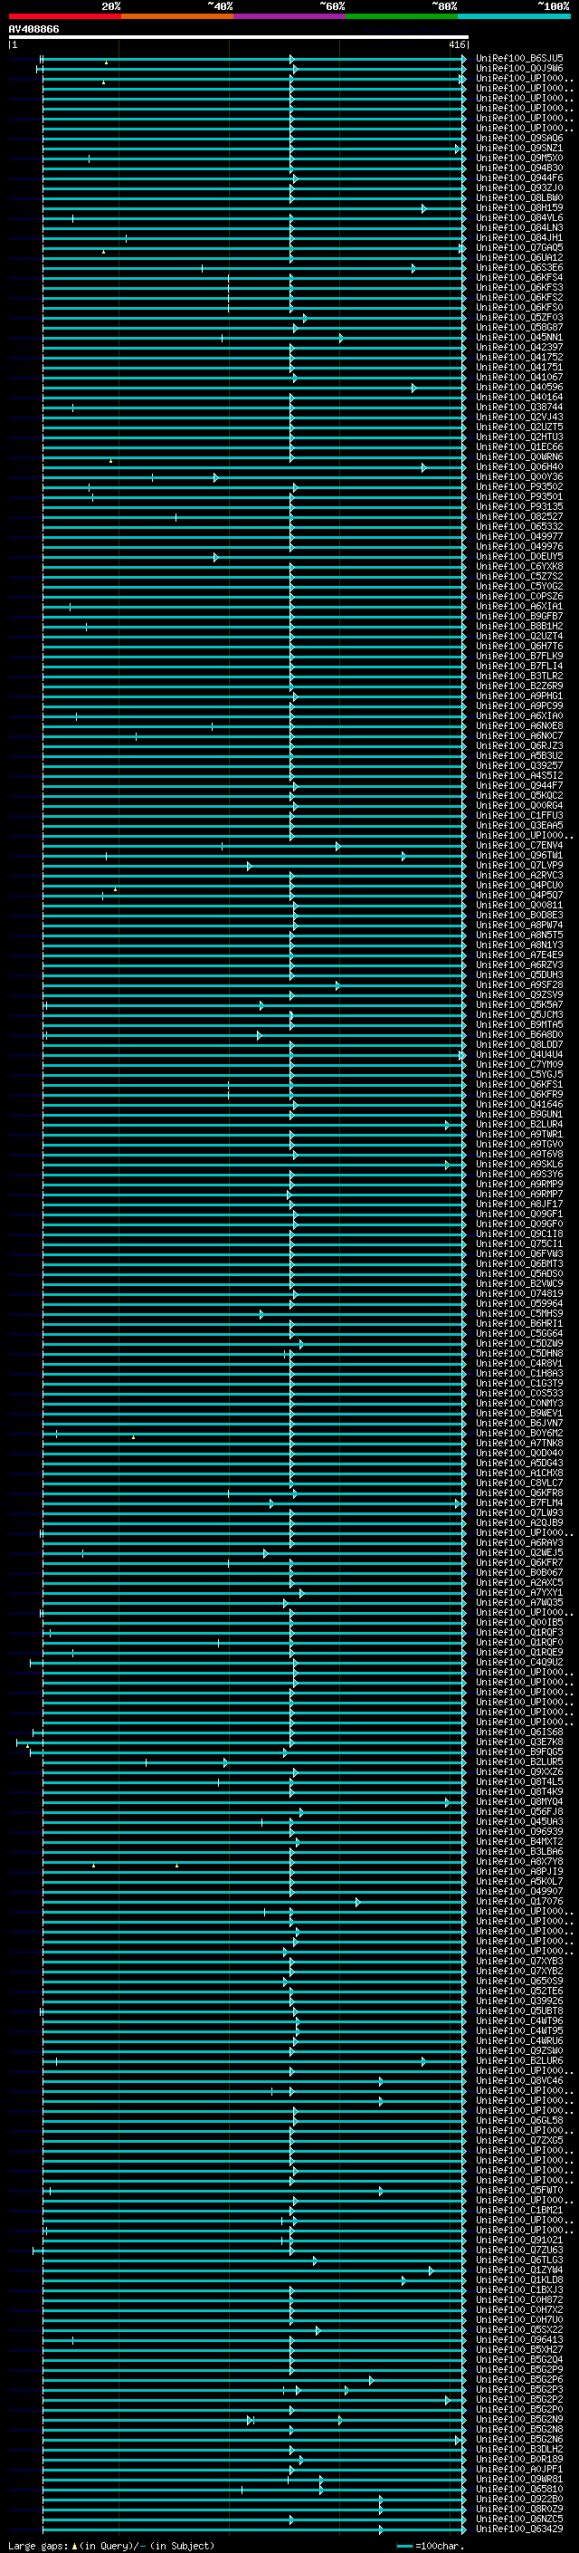Select hit UniRef100_Q9SNZ1
579x2553 pixels.
pyautogui.click(x=519, y=149)
